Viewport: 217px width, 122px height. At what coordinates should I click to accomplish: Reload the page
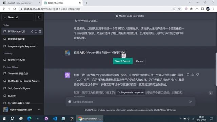[15, 9]
